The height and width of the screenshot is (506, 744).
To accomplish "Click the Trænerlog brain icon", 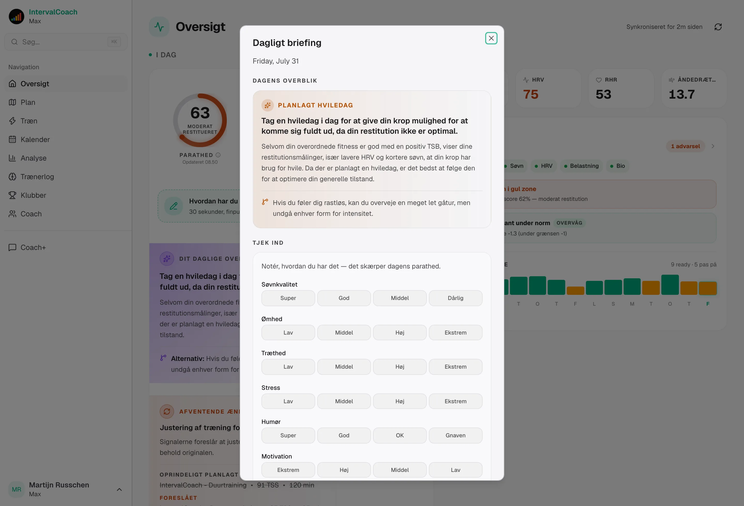I will (12, 177).
